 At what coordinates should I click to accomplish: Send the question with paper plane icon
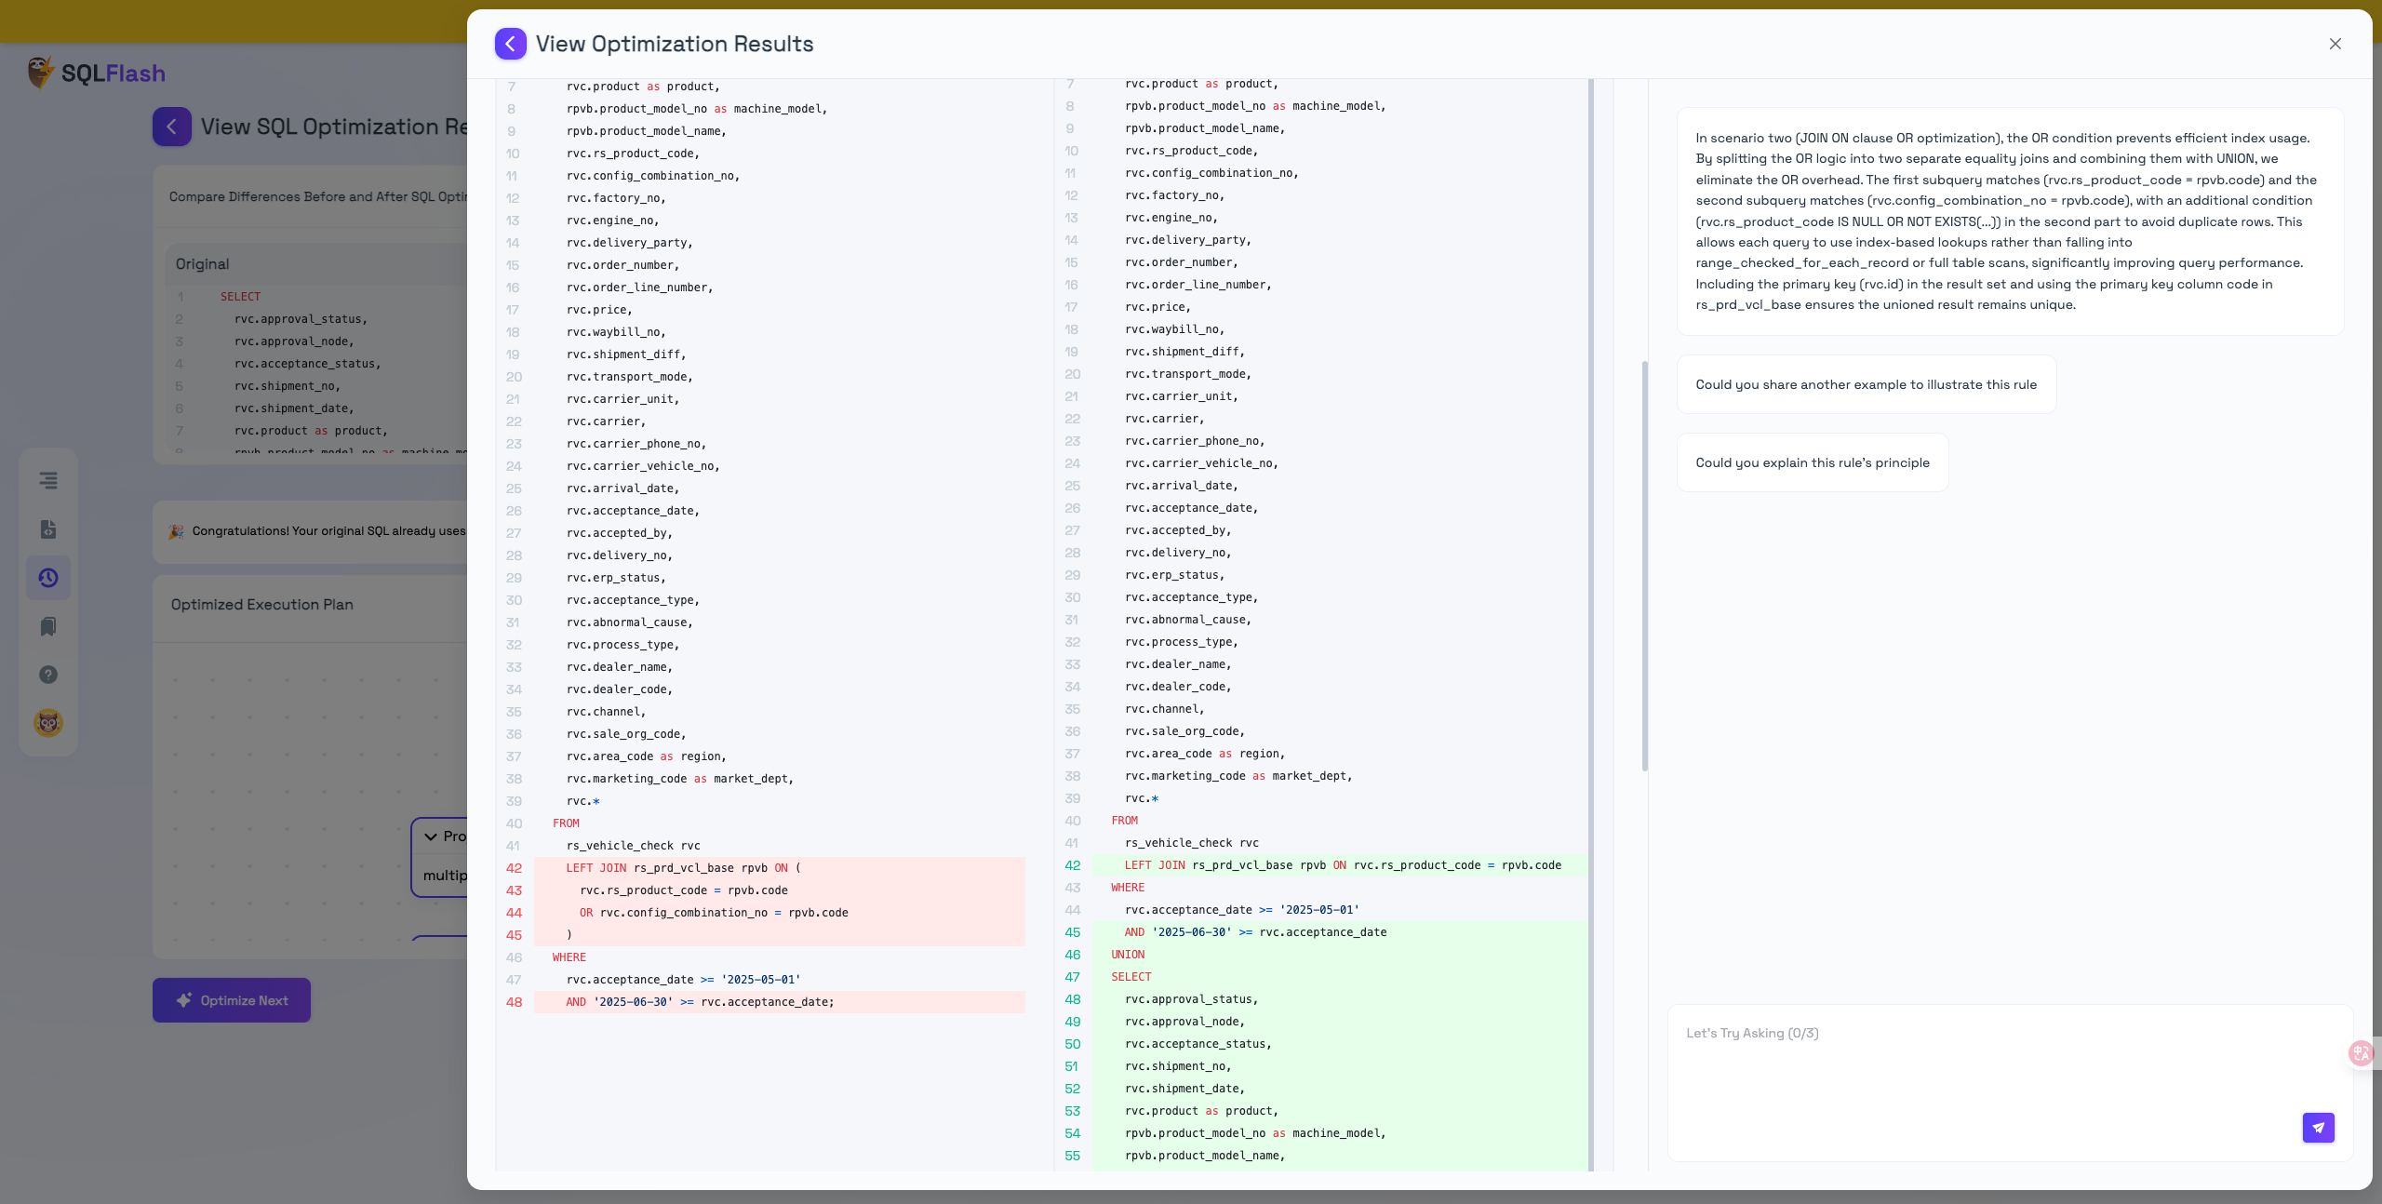coord(2318,1127)
